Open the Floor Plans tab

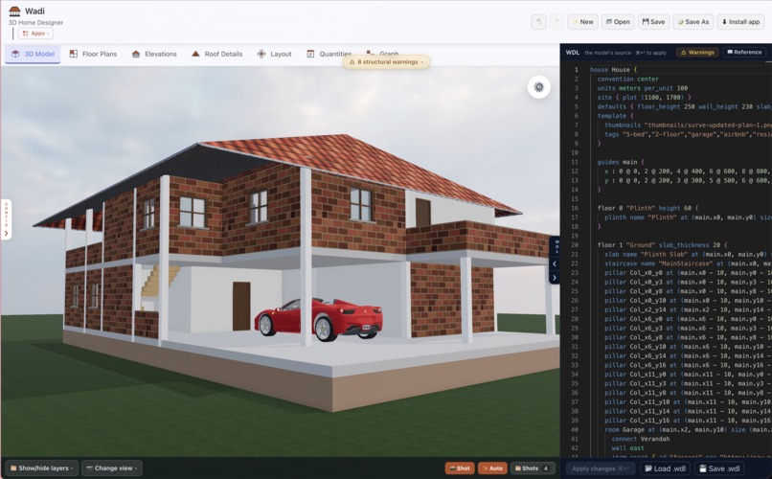tap(93, 55)
